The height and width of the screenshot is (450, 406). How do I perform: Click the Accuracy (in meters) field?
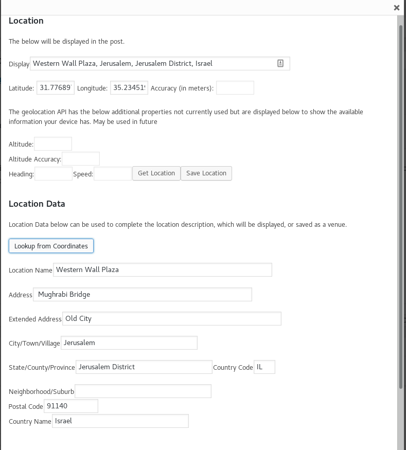[x=235, y=88]
